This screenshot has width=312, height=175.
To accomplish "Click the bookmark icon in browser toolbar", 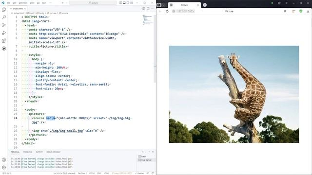I will tap(285, 11).
